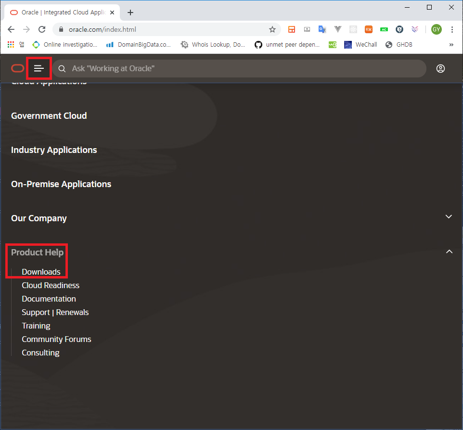Open the Support | Renewals link
The image size is (463, 430).
click(x=55, y=312)
